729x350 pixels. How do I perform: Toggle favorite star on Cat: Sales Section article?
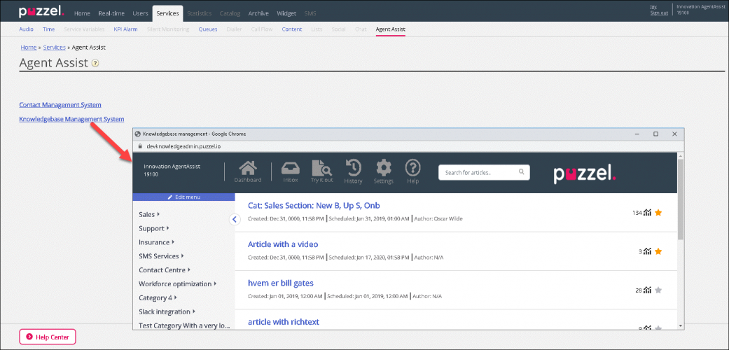pos(658,213)
